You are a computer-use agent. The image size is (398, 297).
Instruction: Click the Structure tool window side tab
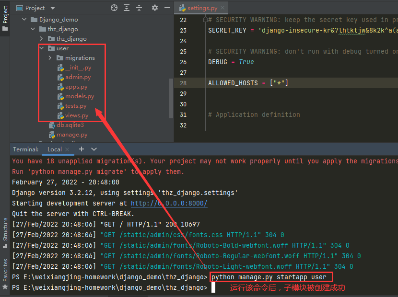(5, 233)
